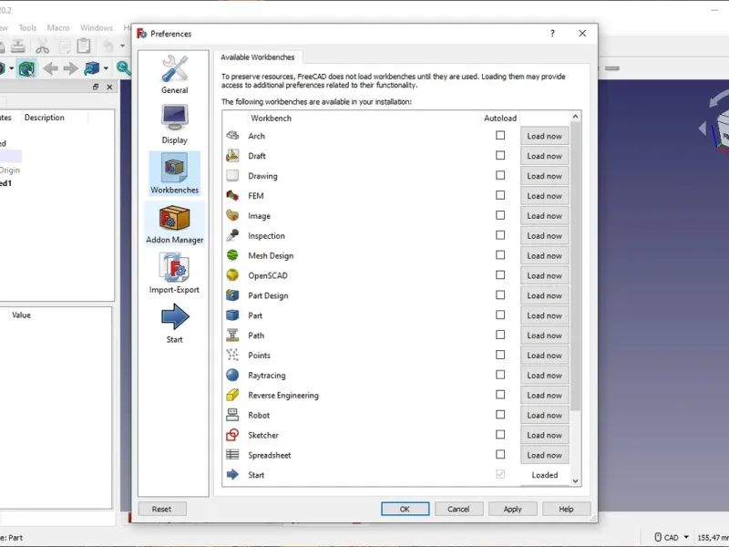The height and width of the screenshot is (547, 729).
Task: Enable autoload for Arch workbench
Action: point(500,135)
